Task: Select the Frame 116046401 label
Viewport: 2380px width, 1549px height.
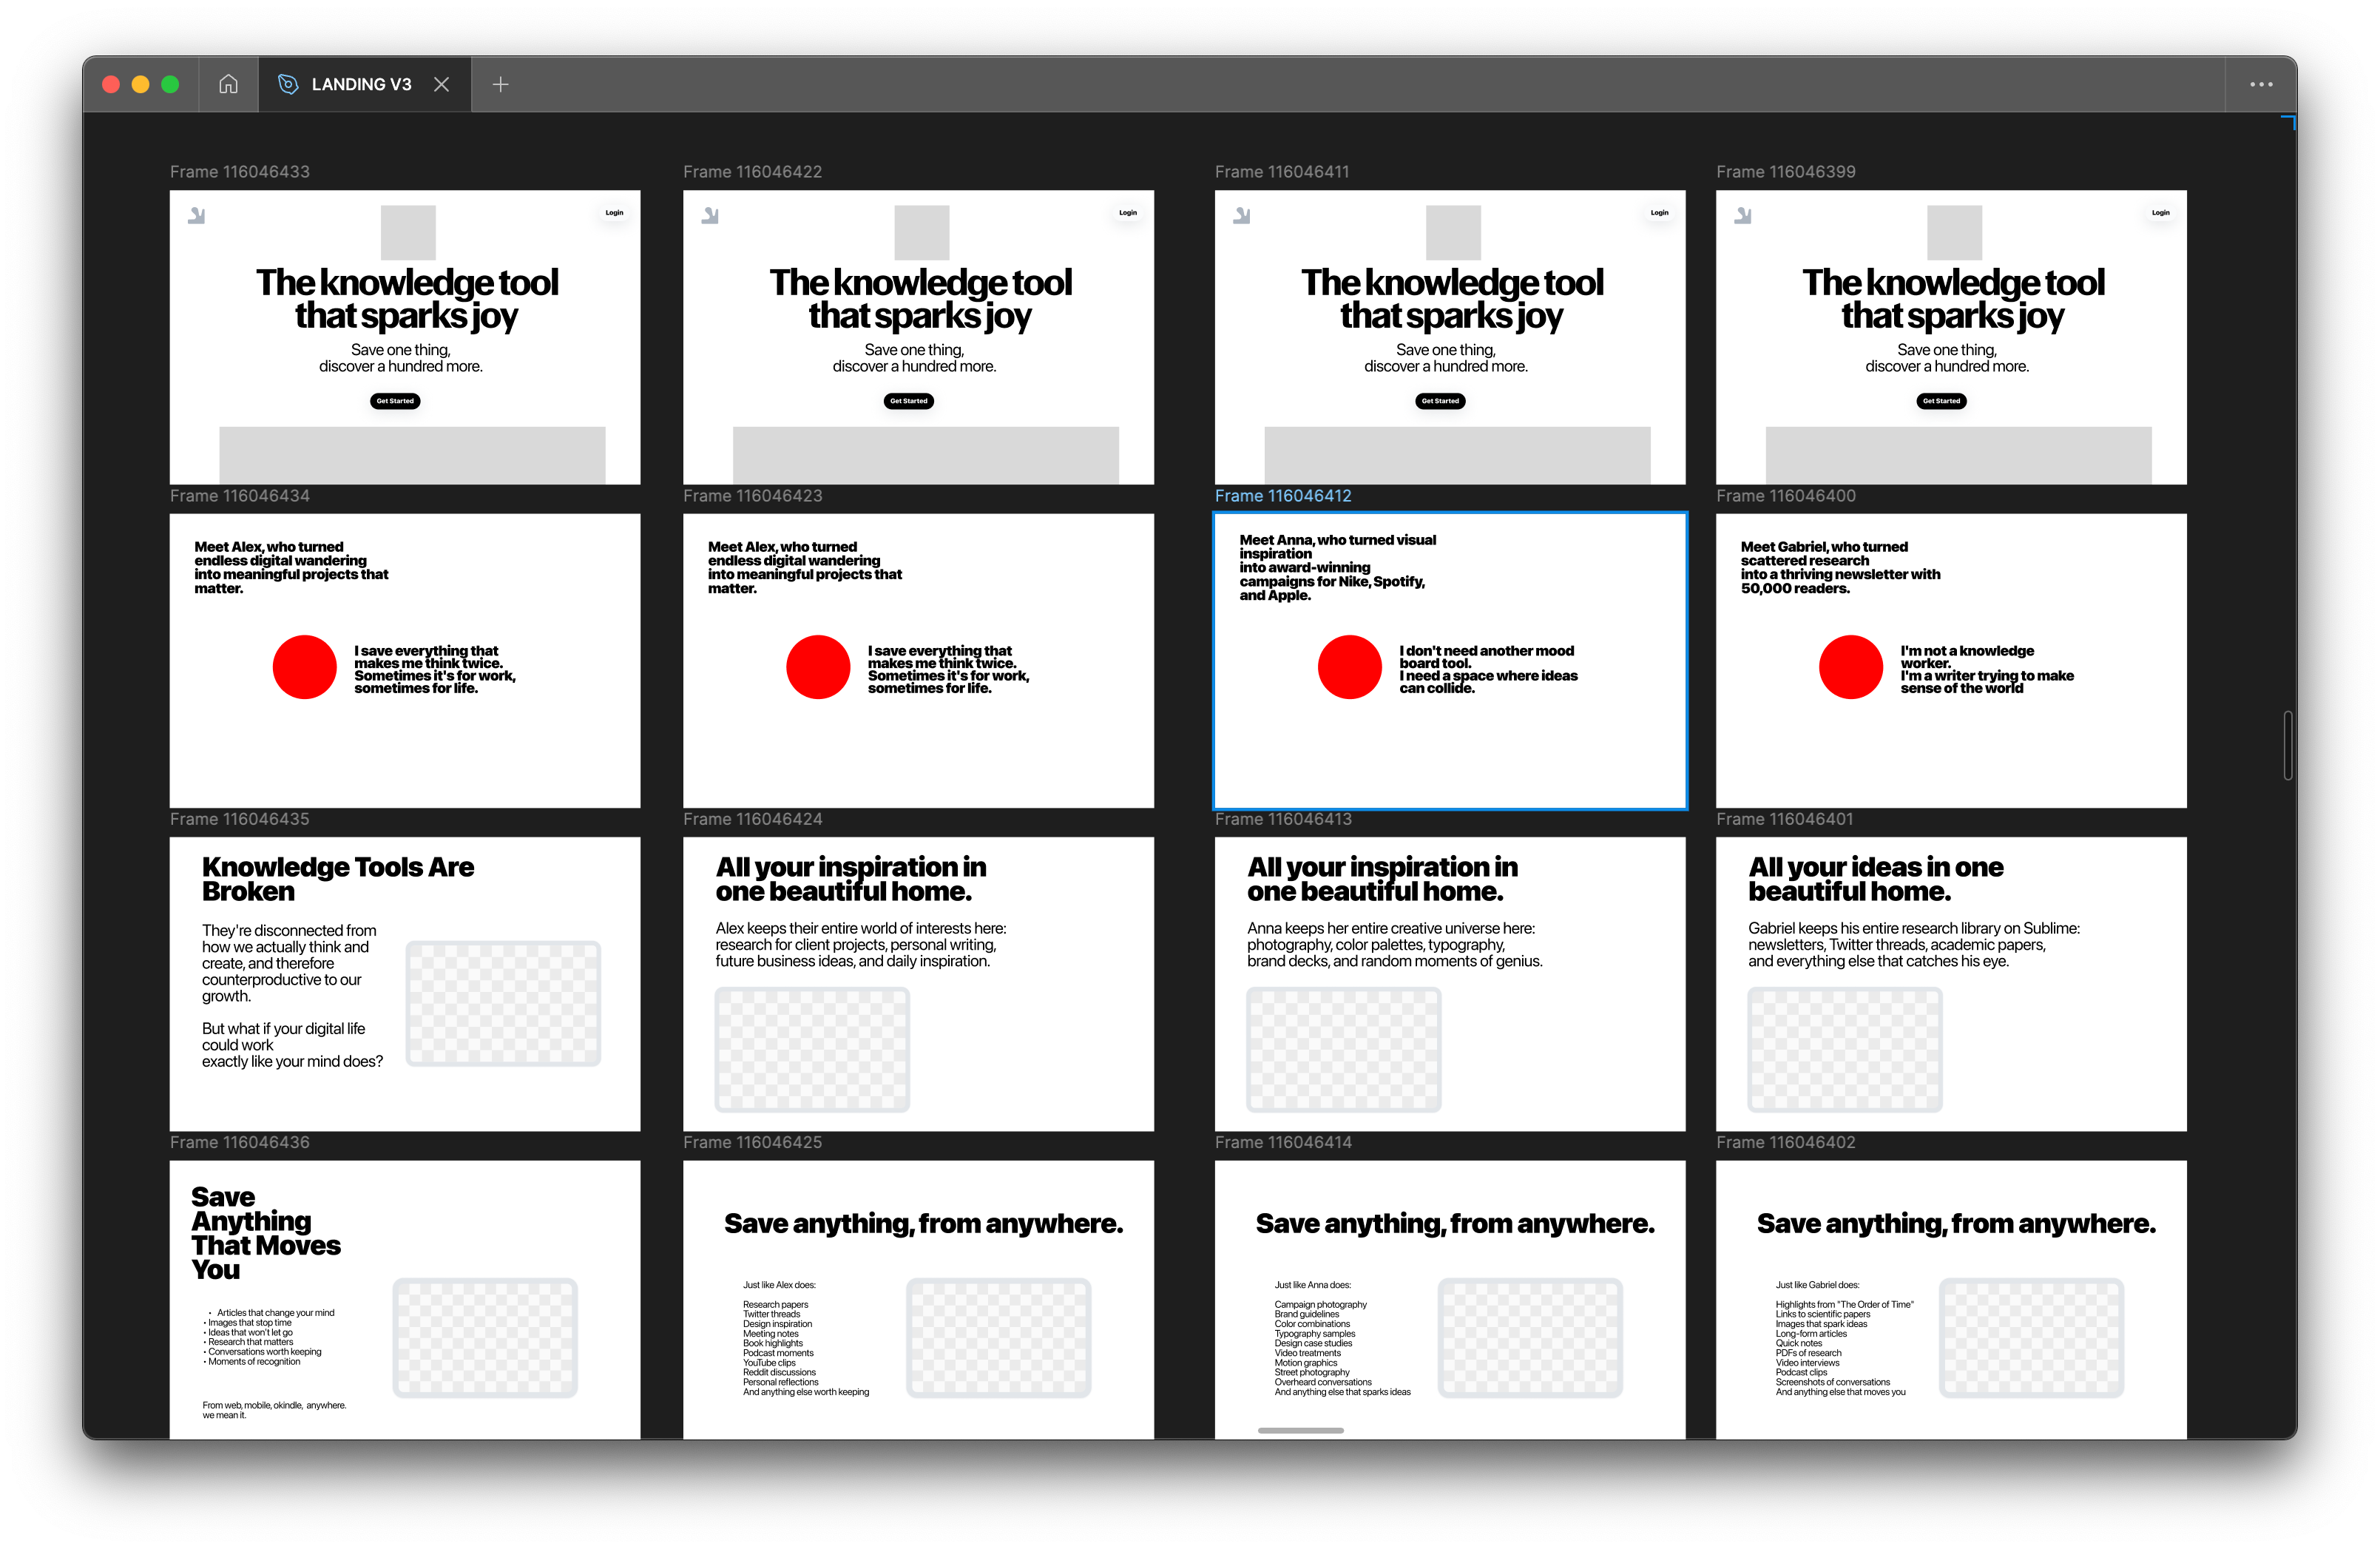Action: click(x=1784, y=819)
